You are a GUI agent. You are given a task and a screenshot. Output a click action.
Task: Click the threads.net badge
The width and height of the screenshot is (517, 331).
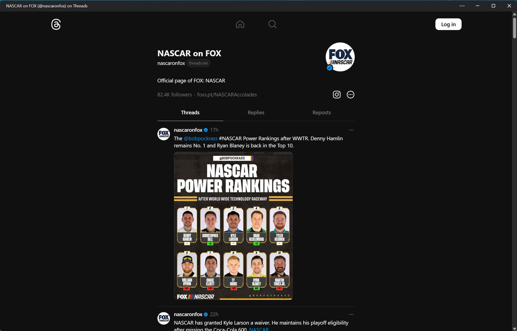click(x=198, y=63)
